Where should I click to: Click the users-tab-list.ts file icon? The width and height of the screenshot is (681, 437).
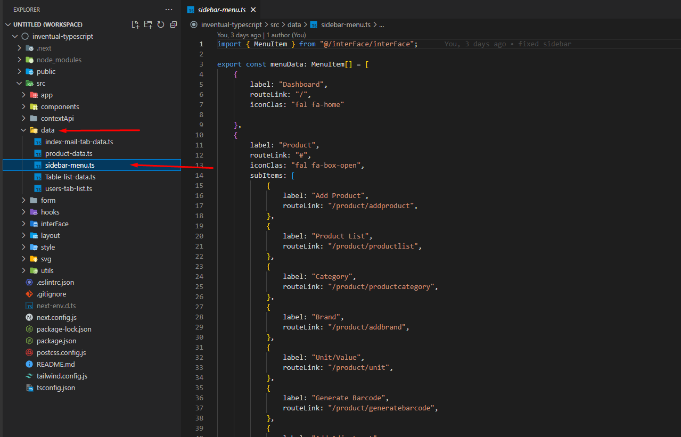(x=38, y=188)
